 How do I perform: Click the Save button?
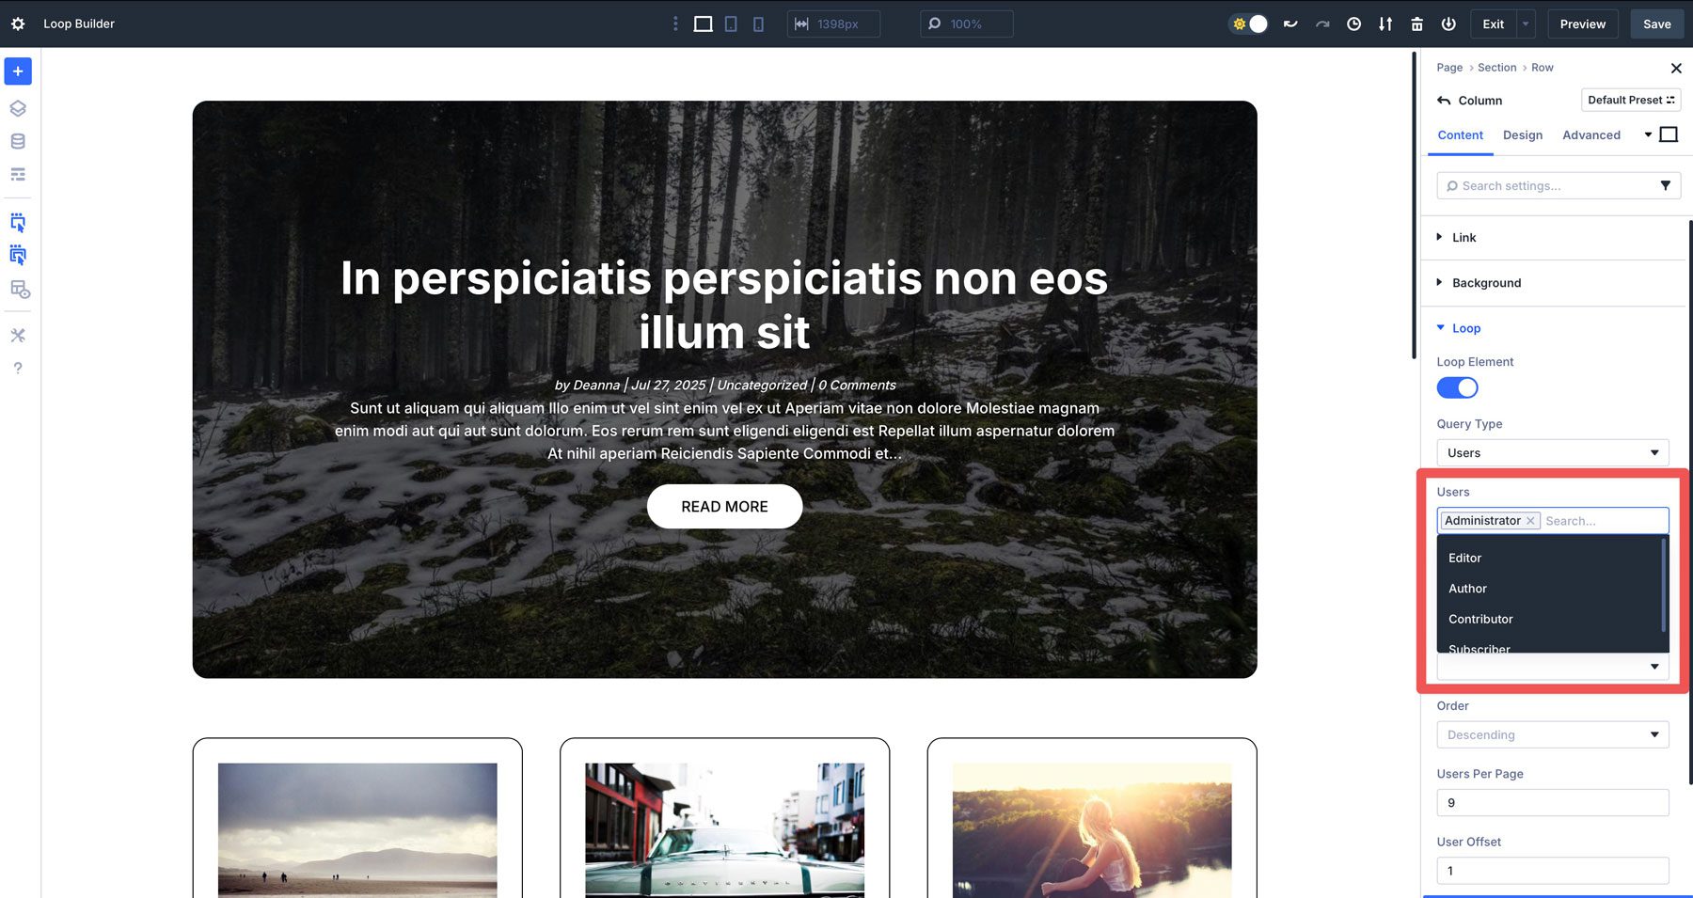[x=1656, y=24]
